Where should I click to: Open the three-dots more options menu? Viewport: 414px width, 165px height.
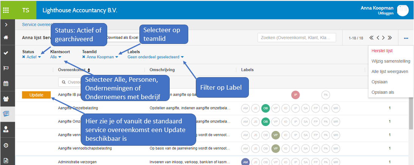coord(406,38)
